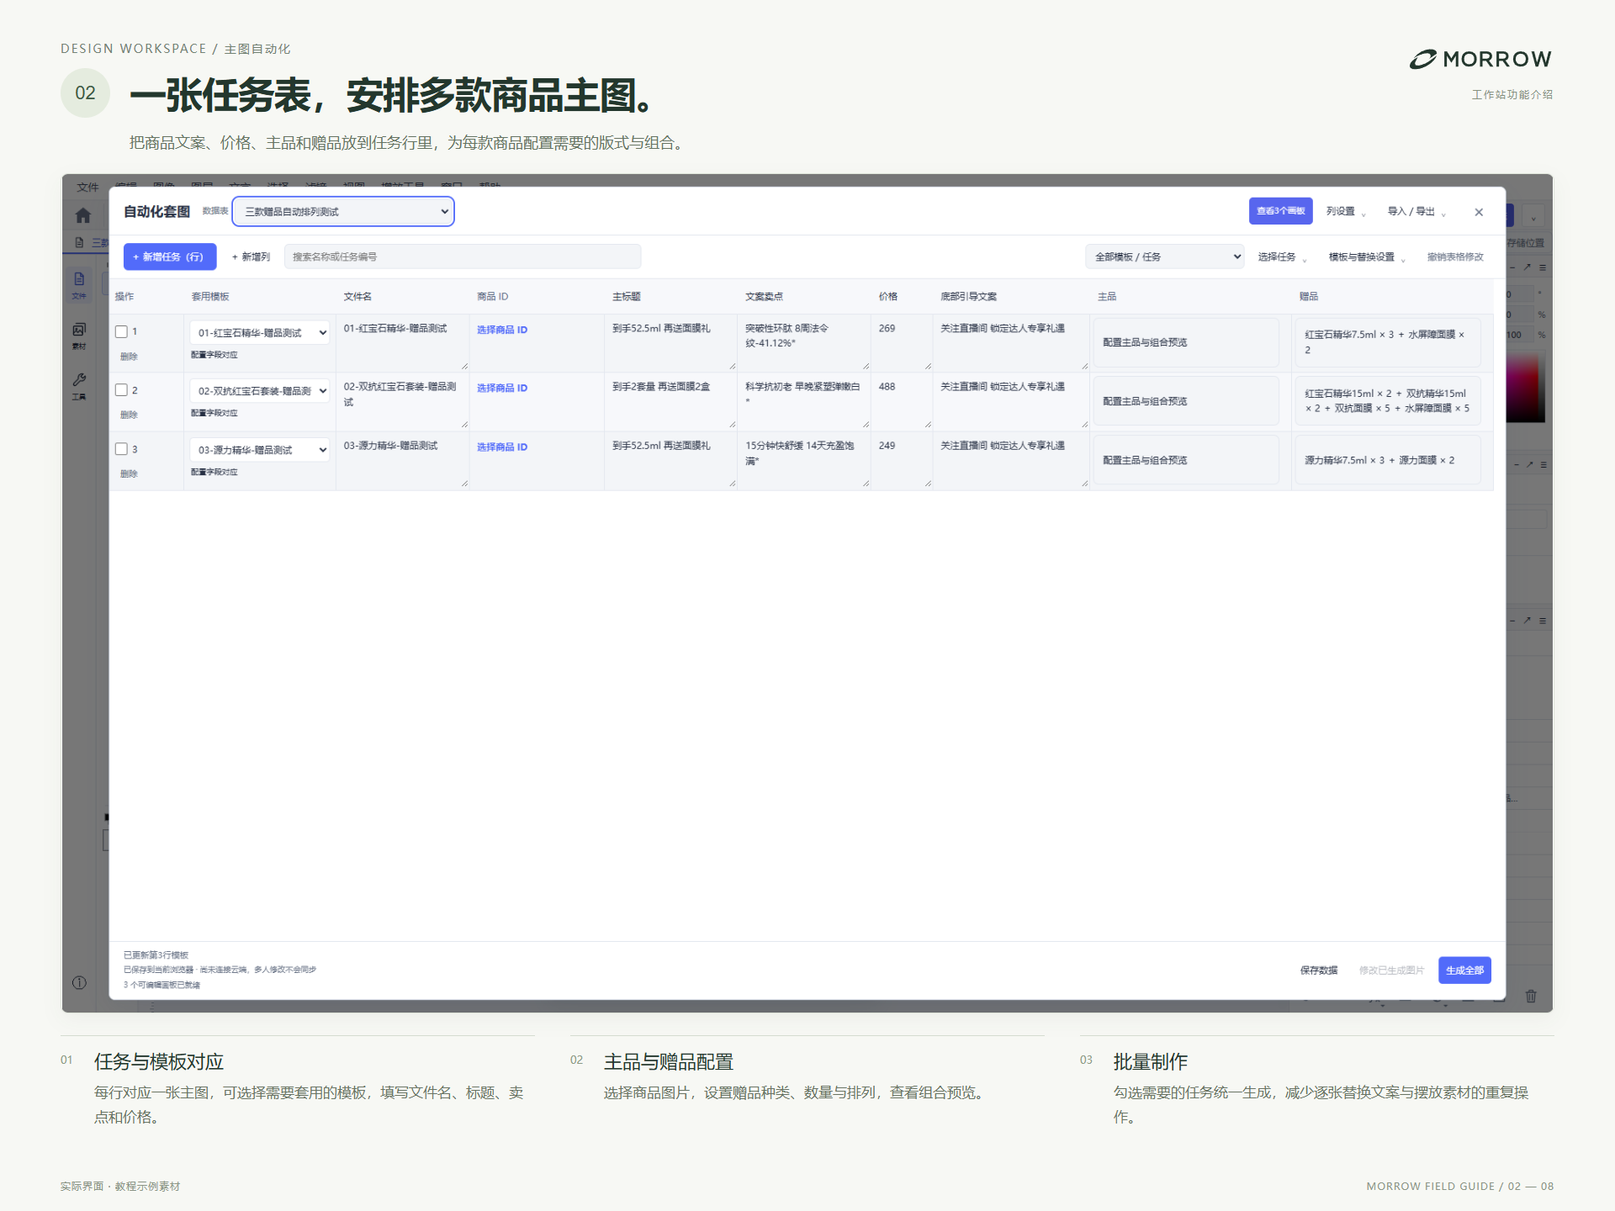Click the 新增任务 (行) button
1615x1211 pixels.
coord(169,256)
